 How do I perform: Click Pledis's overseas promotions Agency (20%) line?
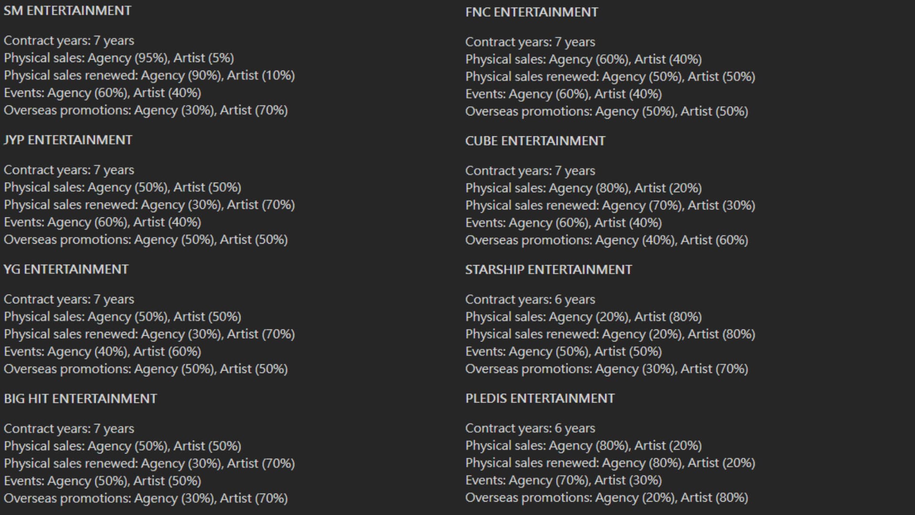click(606, 498)
